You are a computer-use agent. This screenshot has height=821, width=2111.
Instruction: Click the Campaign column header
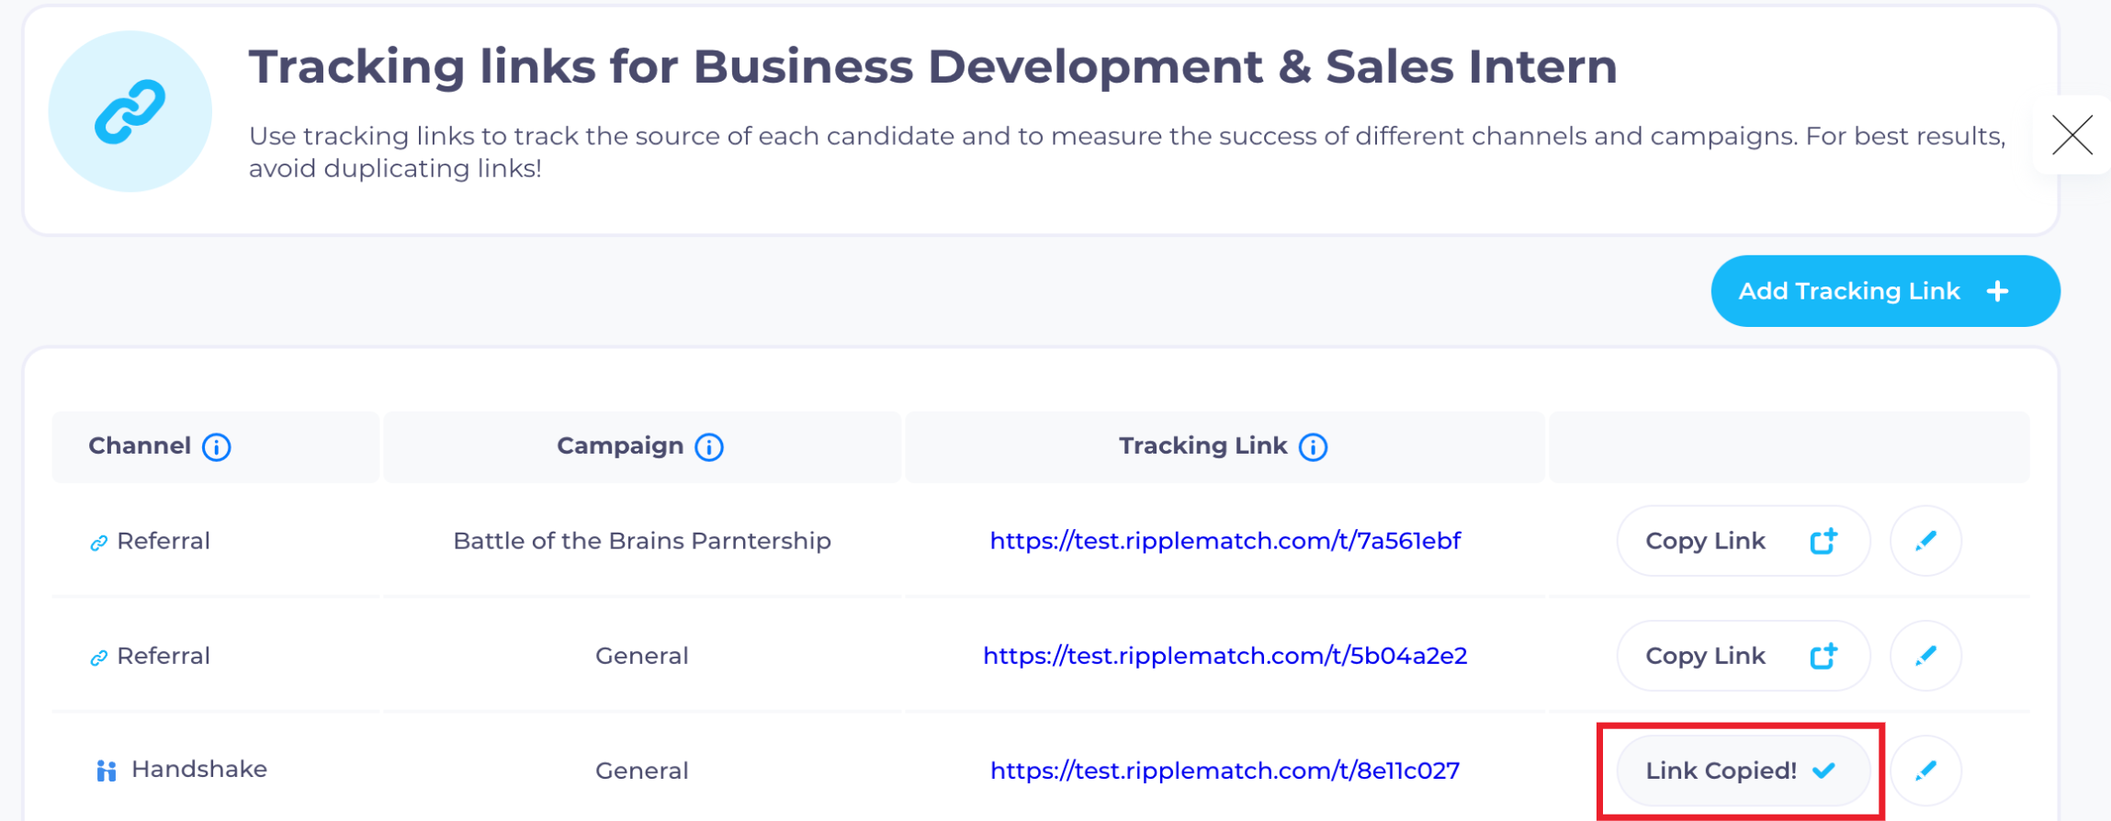pyautogui.click(x=620, y=446)
